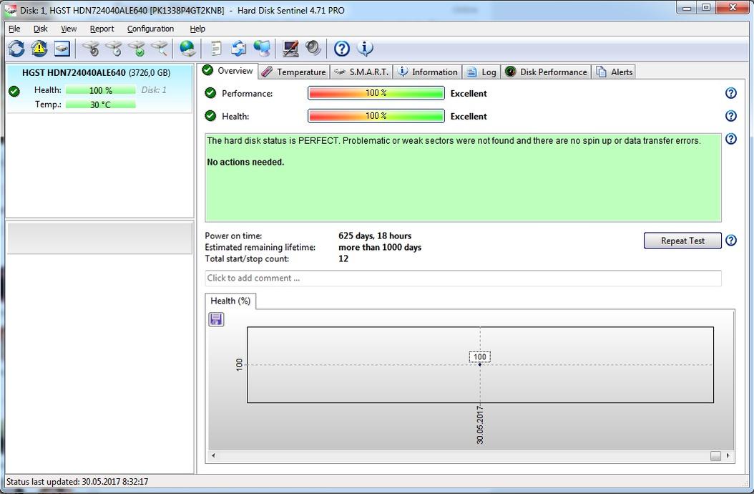
Task: Click 'Status last updated' text in status bar
Action: pos(77,482)
